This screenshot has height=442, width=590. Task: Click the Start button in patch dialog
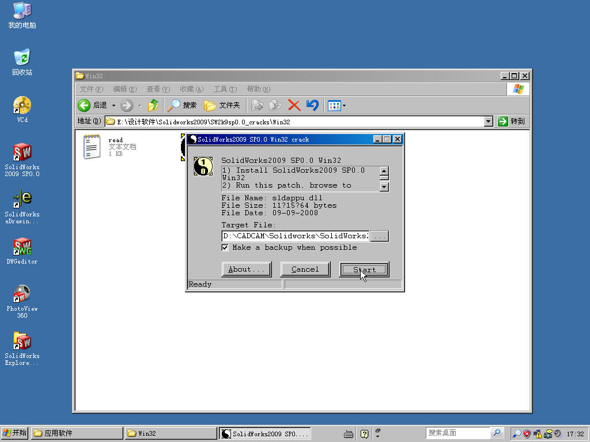tap(364, 269)
